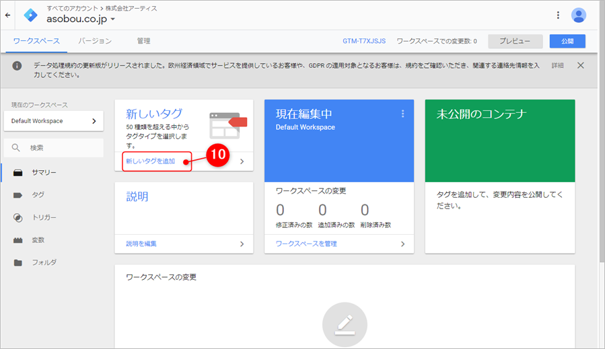
Task: Switch to the バージョン tab
Action: pyautogui.click(x=95, y=41)
